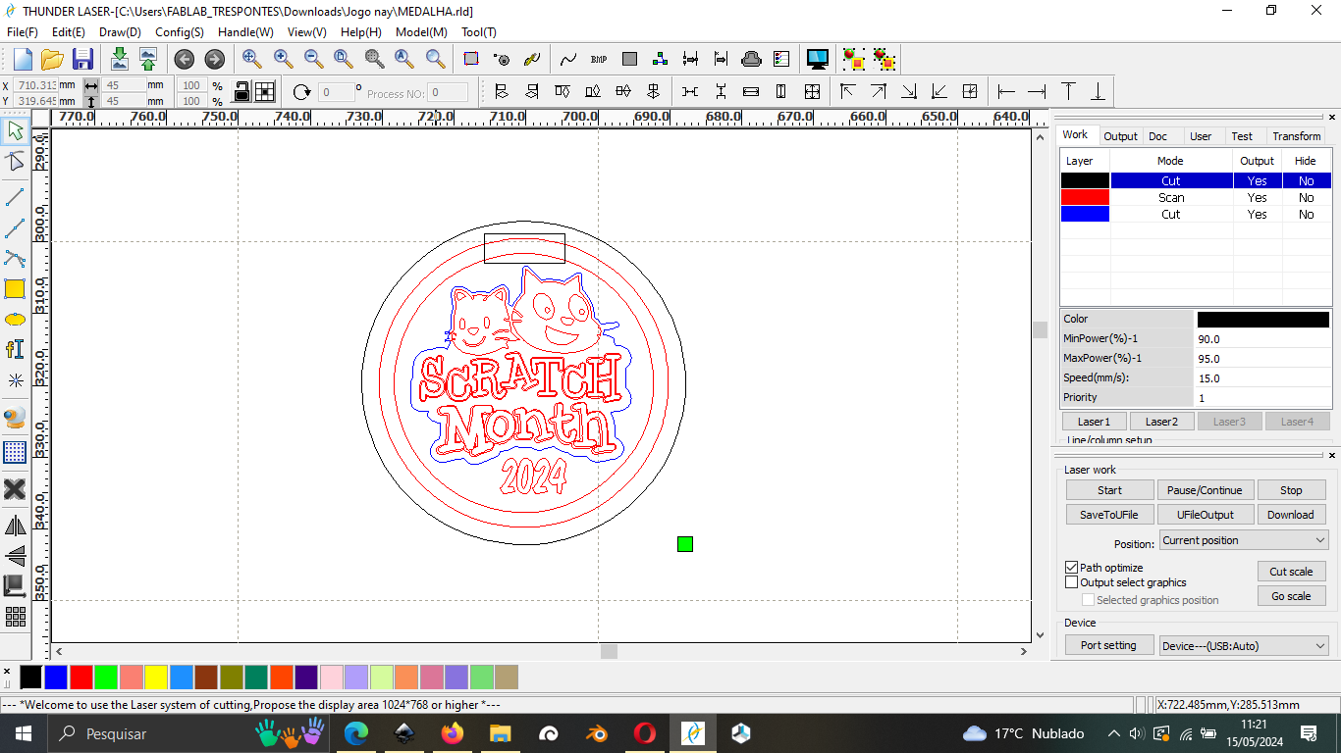Toggle Hide No for the red Scan layer
This screenshot has height=753, width=1341.
pos(1307,197)
